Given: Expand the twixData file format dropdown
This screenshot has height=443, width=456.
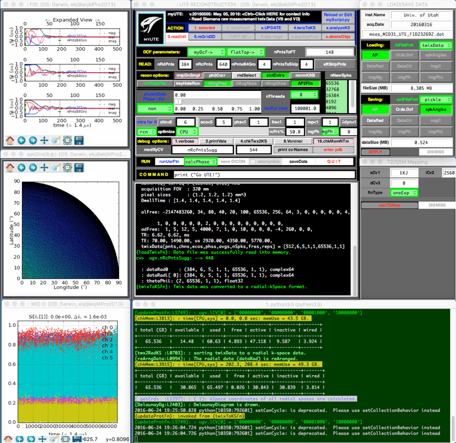Looking at the screenshot, I should click(435, 45).
